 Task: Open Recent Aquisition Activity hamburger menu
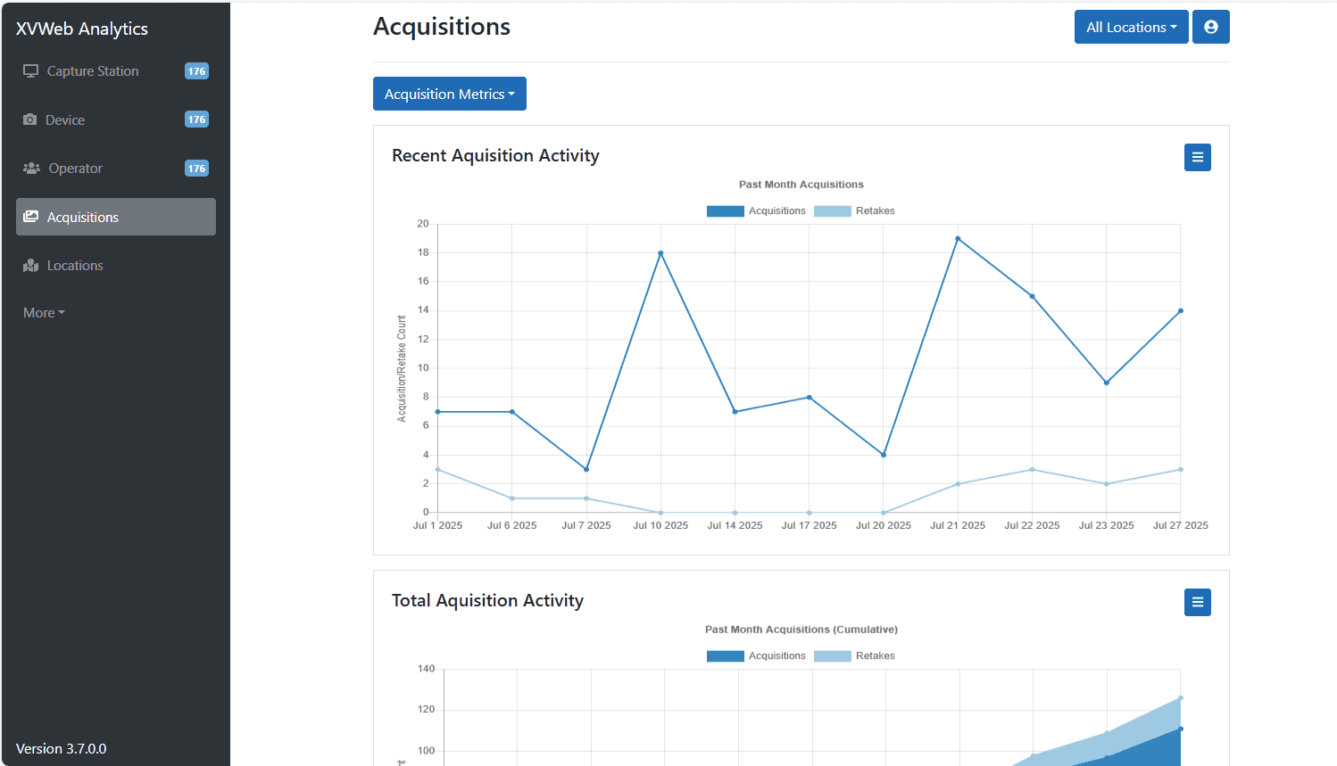[x=1197, y=158]
